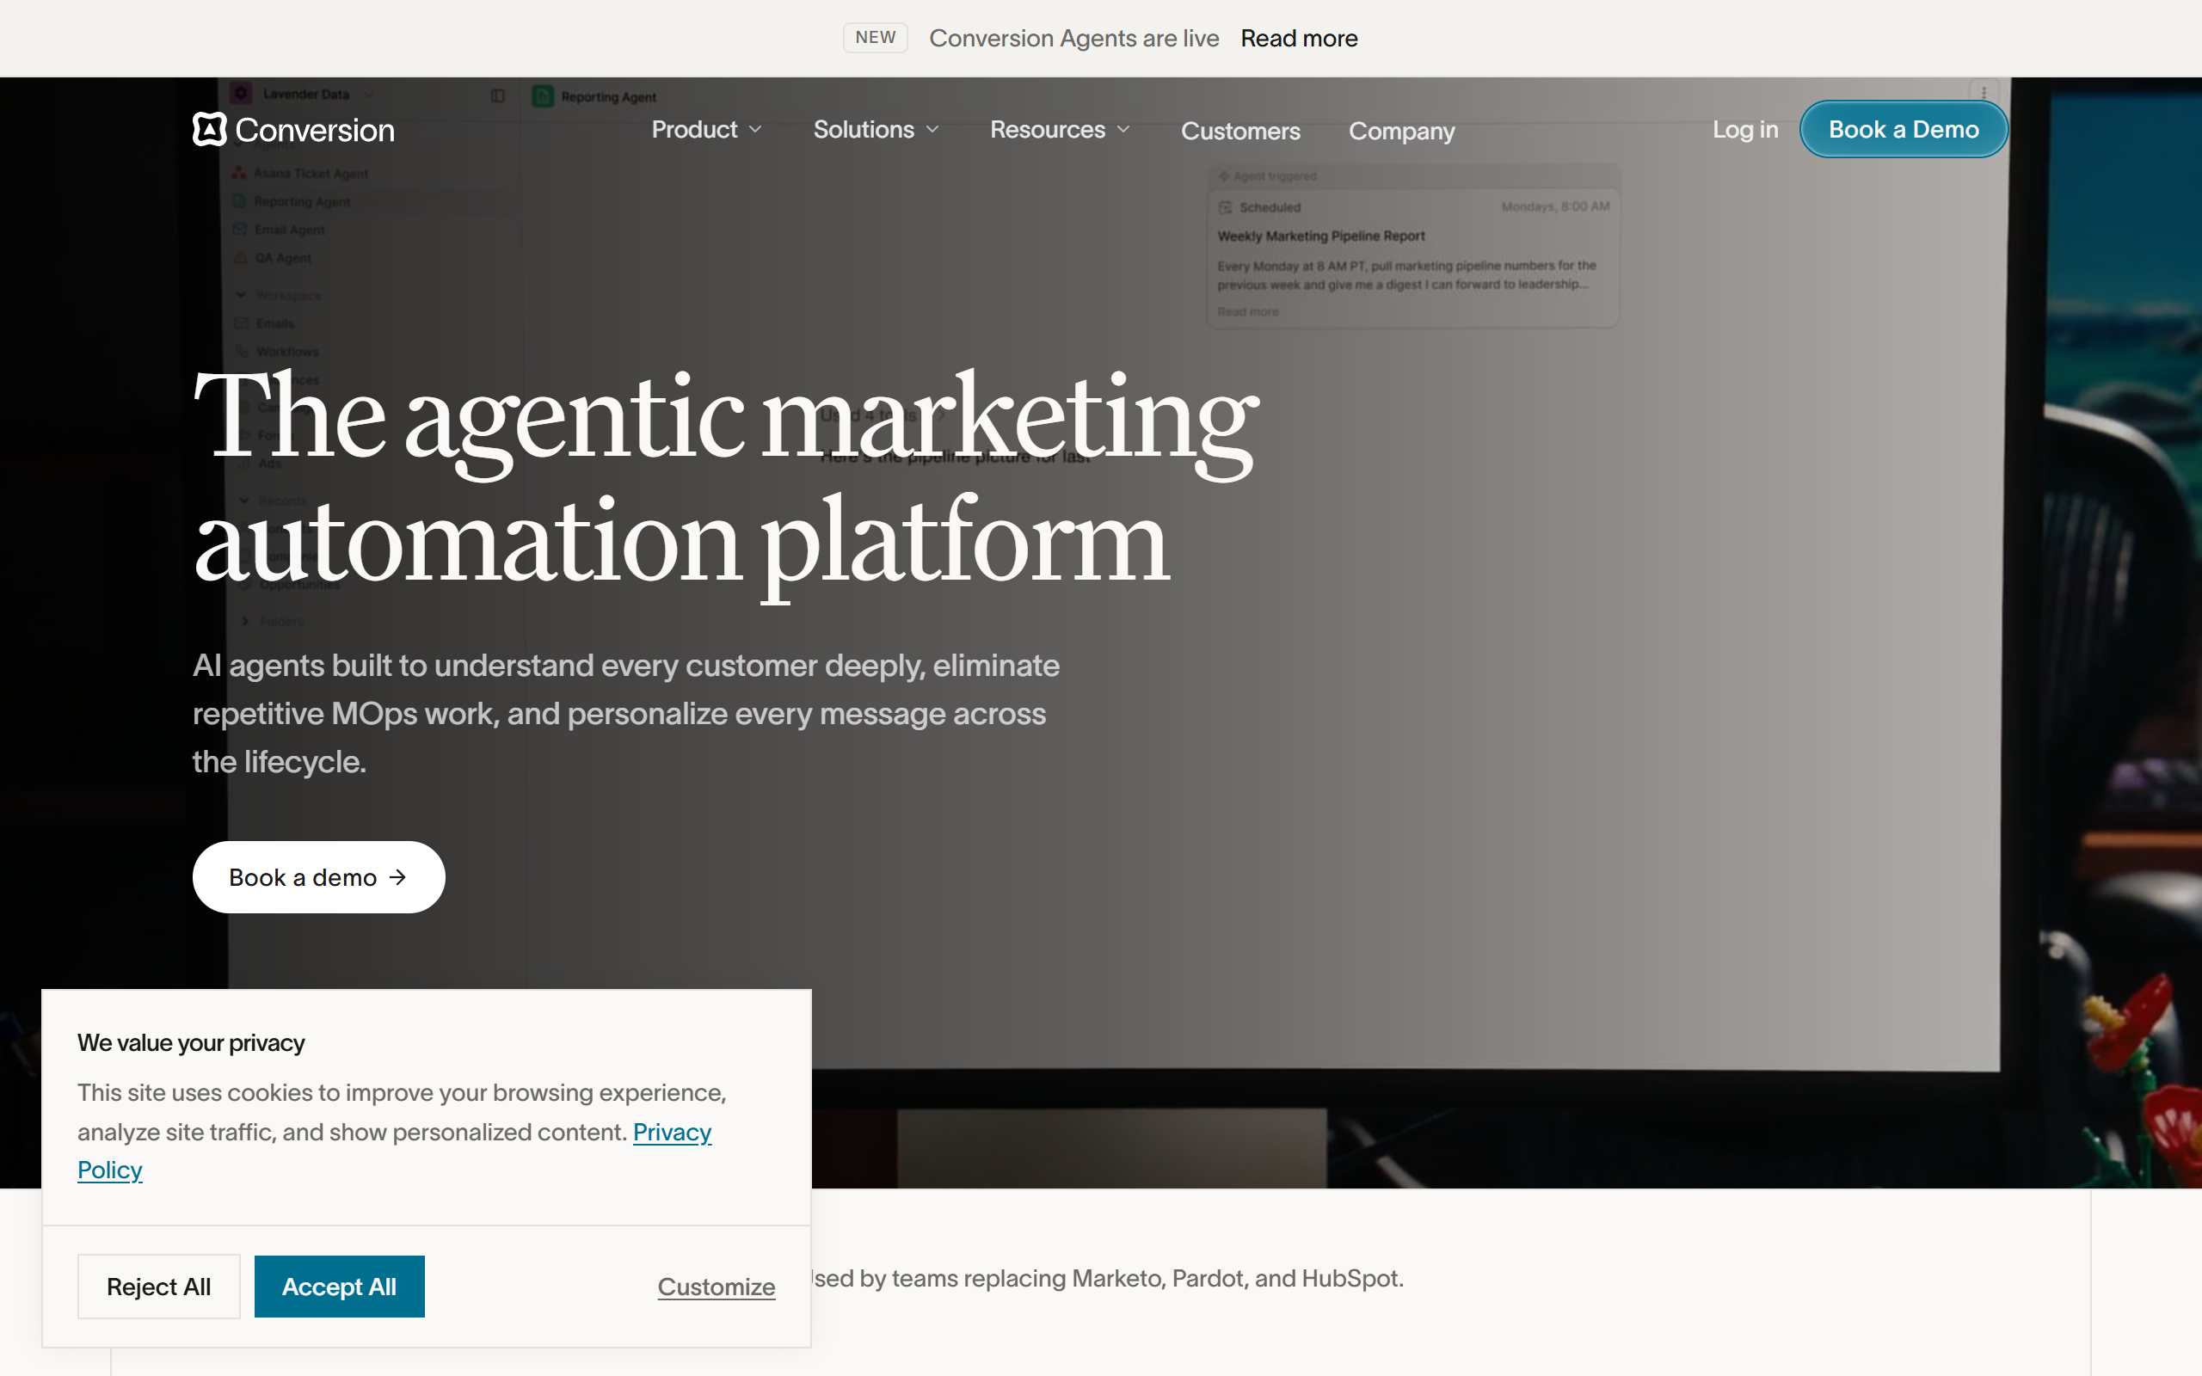Image resolution: width=2202 pixels, height=1376 pixels.
Task: Click Read more in the report card
Action: pyautogui.click(x=1247, y=311)
